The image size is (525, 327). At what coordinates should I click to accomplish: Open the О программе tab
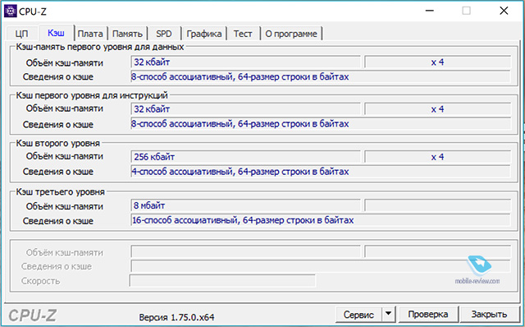(x=291, y=34)
